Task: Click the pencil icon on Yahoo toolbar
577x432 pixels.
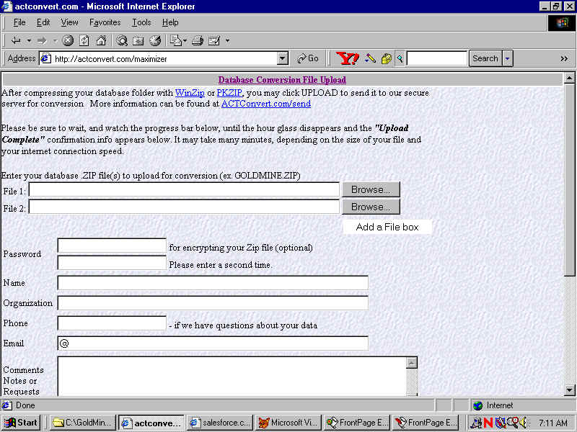Action: point(370,58)
